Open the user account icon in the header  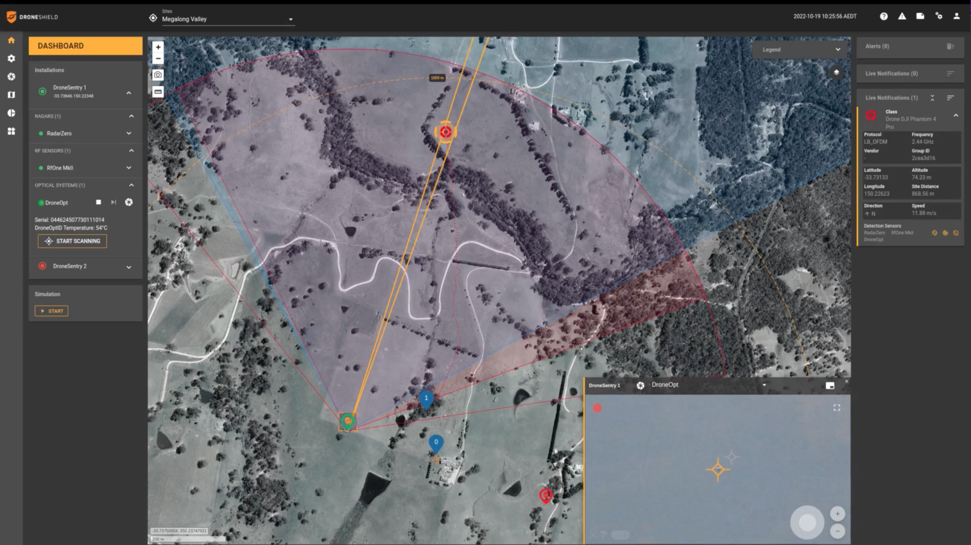(956, 16)
